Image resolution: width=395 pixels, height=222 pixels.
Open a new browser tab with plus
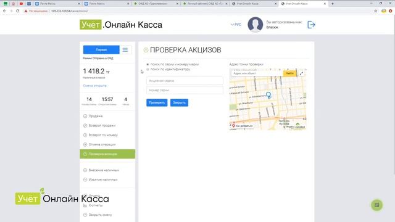point(333,4)
